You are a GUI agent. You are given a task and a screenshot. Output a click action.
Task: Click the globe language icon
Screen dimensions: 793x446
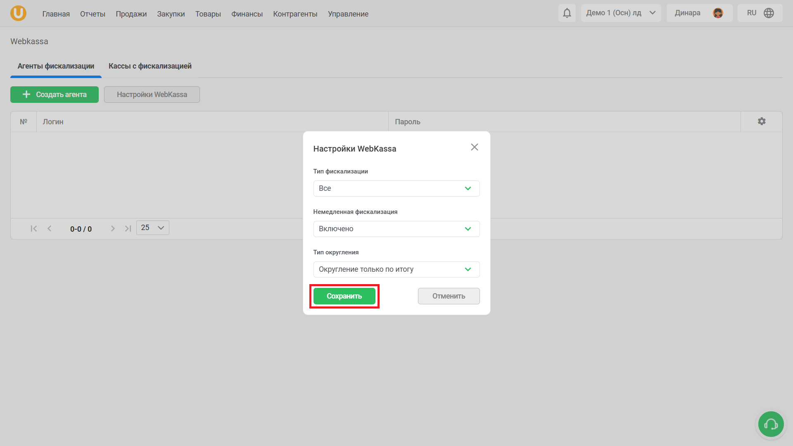point(769,13)
